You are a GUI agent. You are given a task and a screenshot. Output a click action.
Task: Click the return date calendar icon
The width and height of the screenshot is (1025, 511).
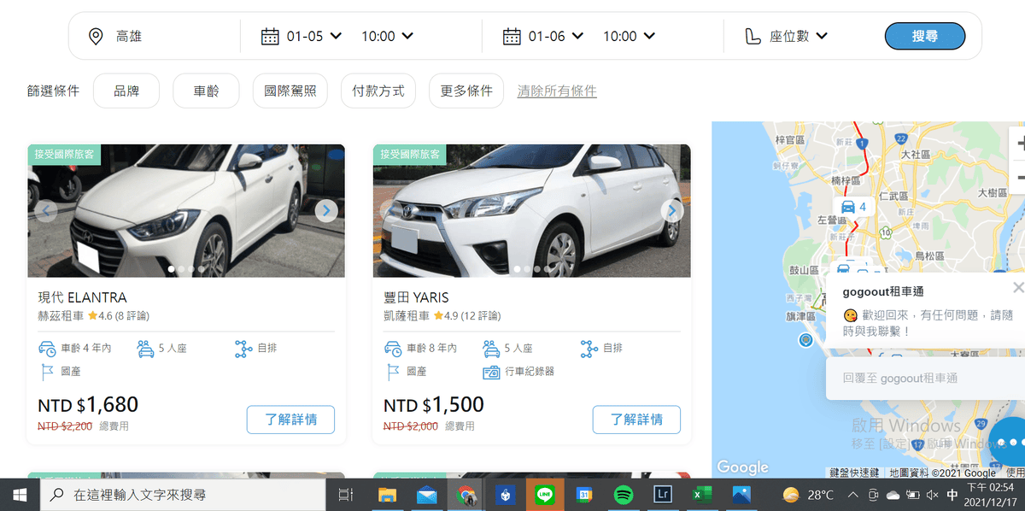[x=512, y=36]
